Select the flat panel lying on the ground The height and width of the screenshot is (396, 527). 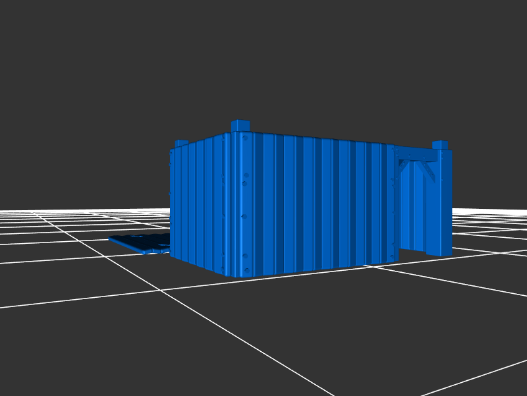[x=140, y=242]
